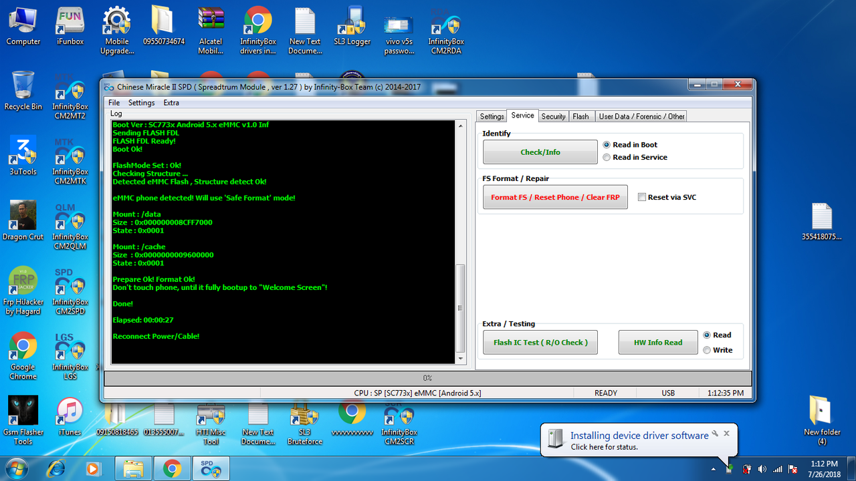
Task: Open SL3 Bruteforce shortcut
Action: coord(305,424)
